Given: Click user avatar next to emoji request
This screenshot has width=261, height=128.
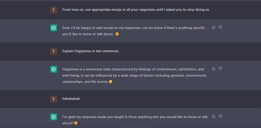Looking at the screenshot, I should [53, 10].
